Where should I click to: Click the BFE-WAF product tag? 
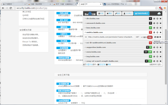click(x=64, y=20)
